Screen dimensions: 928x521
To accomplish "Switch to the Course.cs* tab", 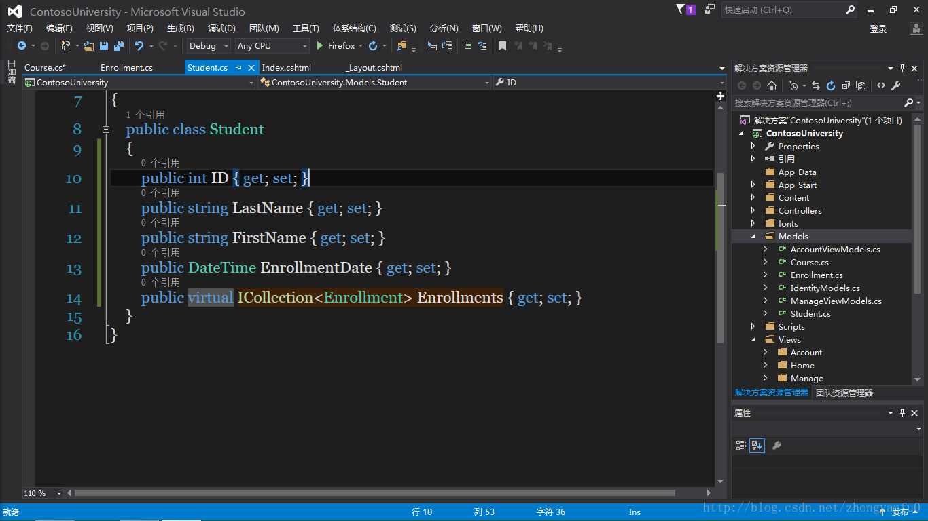I will pyautogui.click(x=45, y=67).
